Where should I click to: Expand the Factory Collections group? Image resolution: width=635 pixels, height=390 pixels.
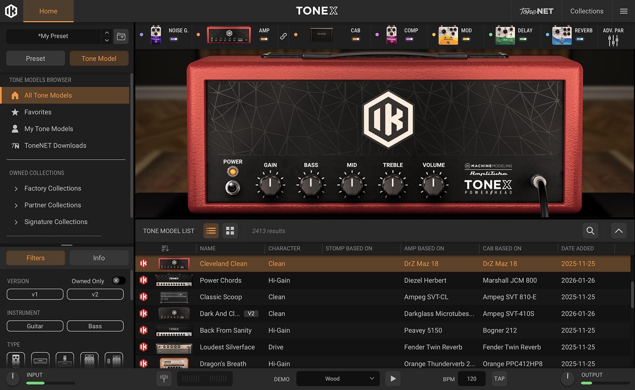pyautogui.click(x=53, y=188)
